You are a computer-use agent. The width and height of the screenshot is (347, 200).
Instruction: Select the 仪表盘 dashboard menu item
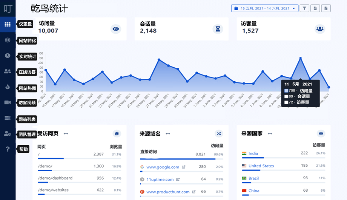click(x=8, y=25)
